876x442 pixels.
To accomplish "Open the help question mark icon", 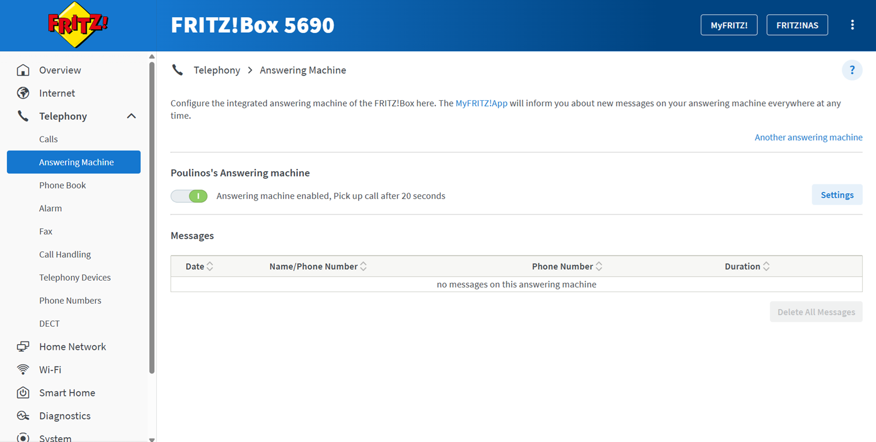I will click(852, 70).
